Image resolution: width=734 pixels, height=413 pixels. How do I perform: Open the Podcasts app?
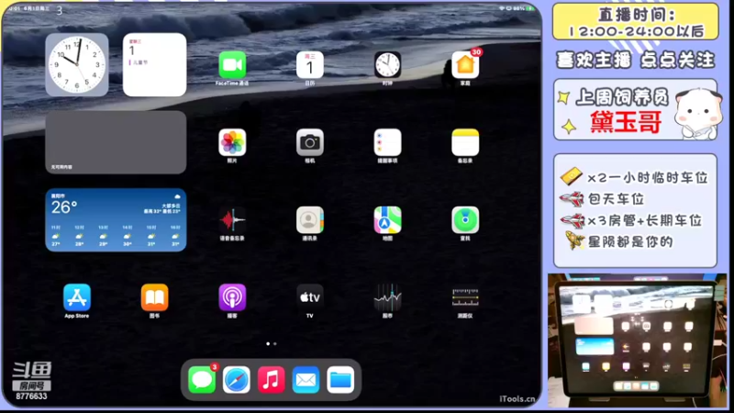point(232,297)
